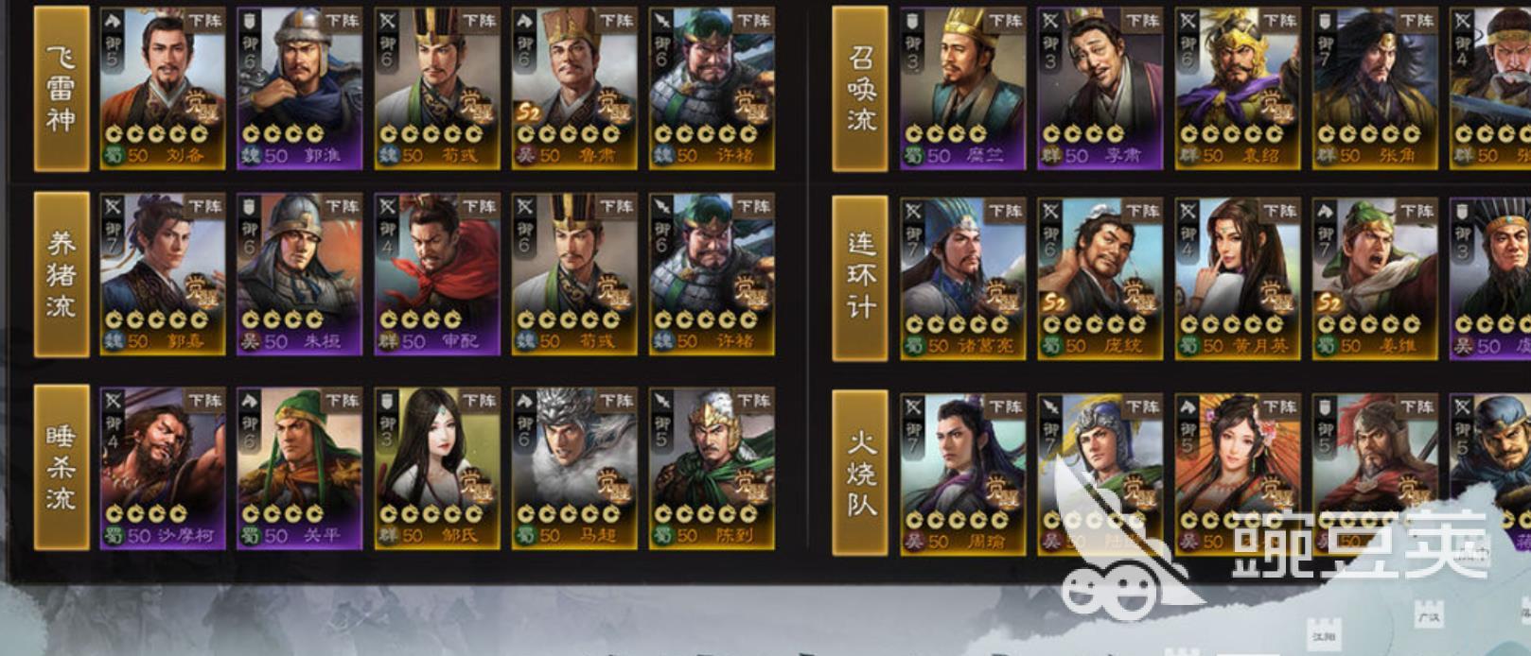1531x656 pixels.
Task: Click 下阵 on 袁绍's card
Action: point(1279,21)
